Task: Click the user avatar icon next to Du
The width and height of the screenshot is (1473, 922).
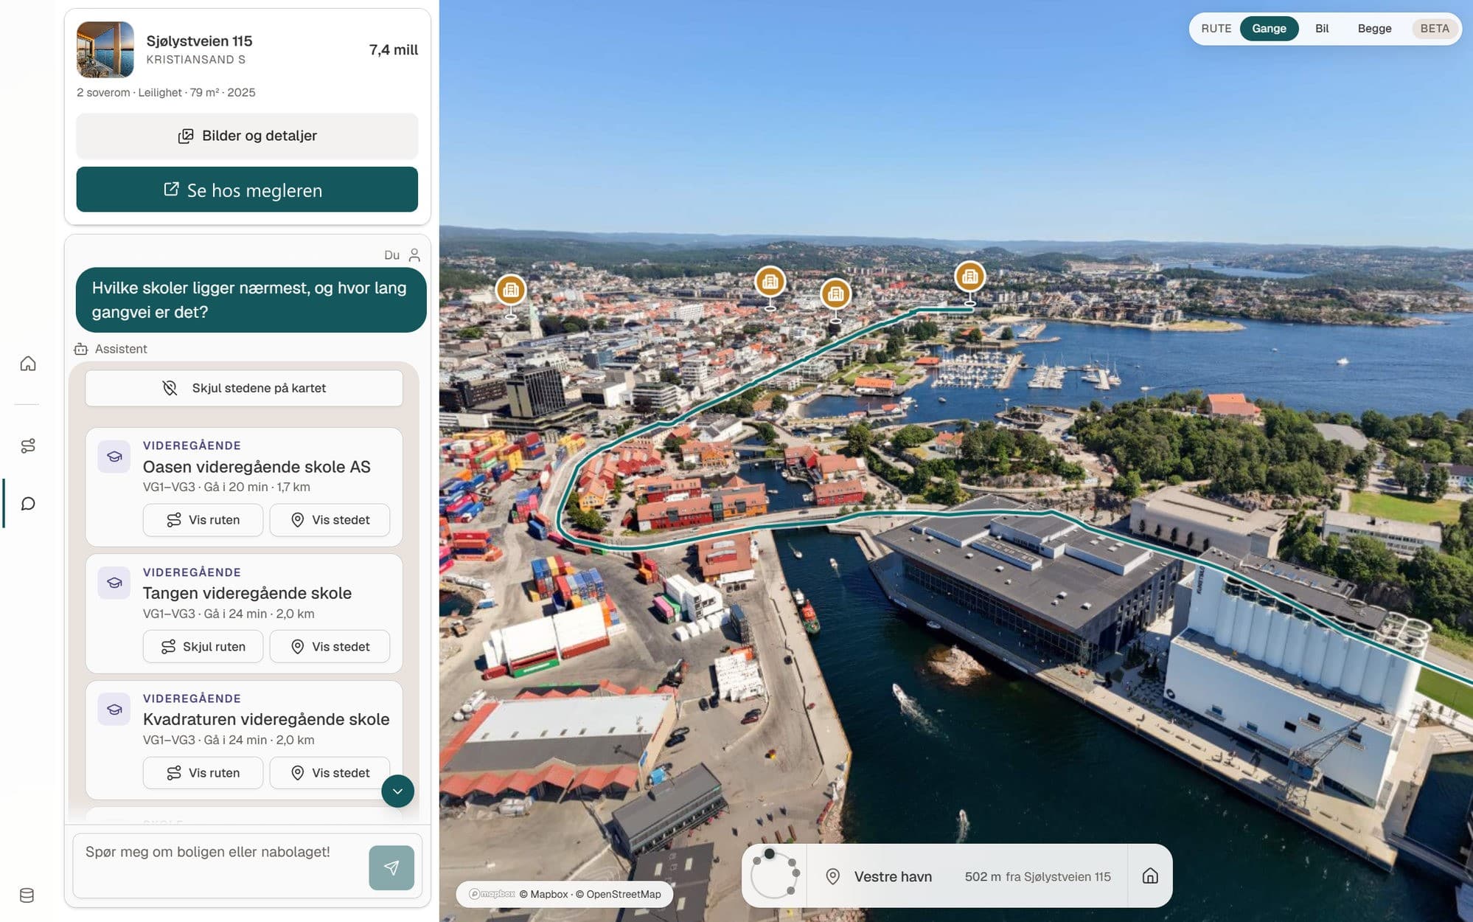Action: [414, 255]
